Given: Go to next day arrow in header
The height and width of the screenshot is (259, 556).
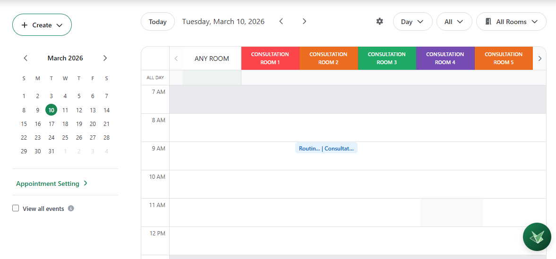Looking at the screenshot, I should tap(304, 22).
